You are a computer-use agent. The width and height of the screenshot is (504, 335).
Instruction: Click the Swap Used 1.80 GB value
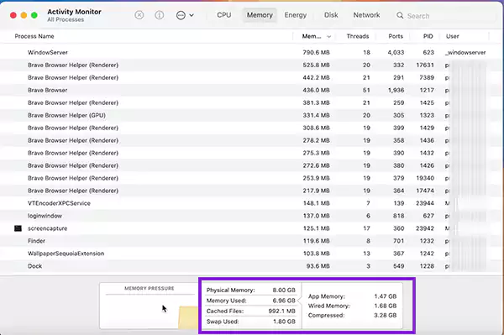284,322
